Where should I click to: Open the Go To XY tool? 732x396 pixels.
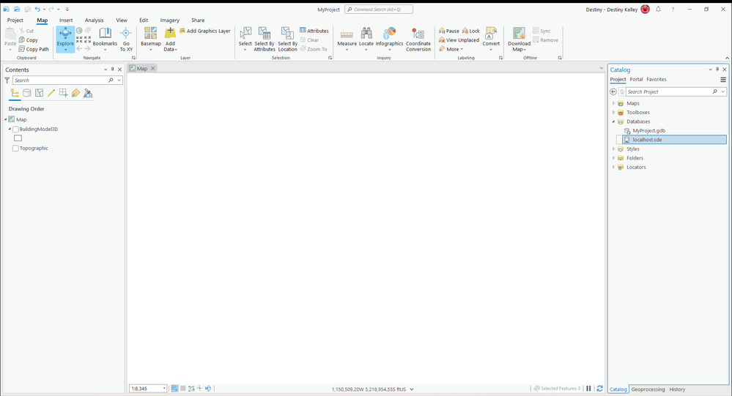click(126, 40)
